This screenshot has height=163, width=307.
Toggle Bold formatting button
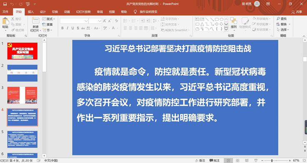(62, 28)
